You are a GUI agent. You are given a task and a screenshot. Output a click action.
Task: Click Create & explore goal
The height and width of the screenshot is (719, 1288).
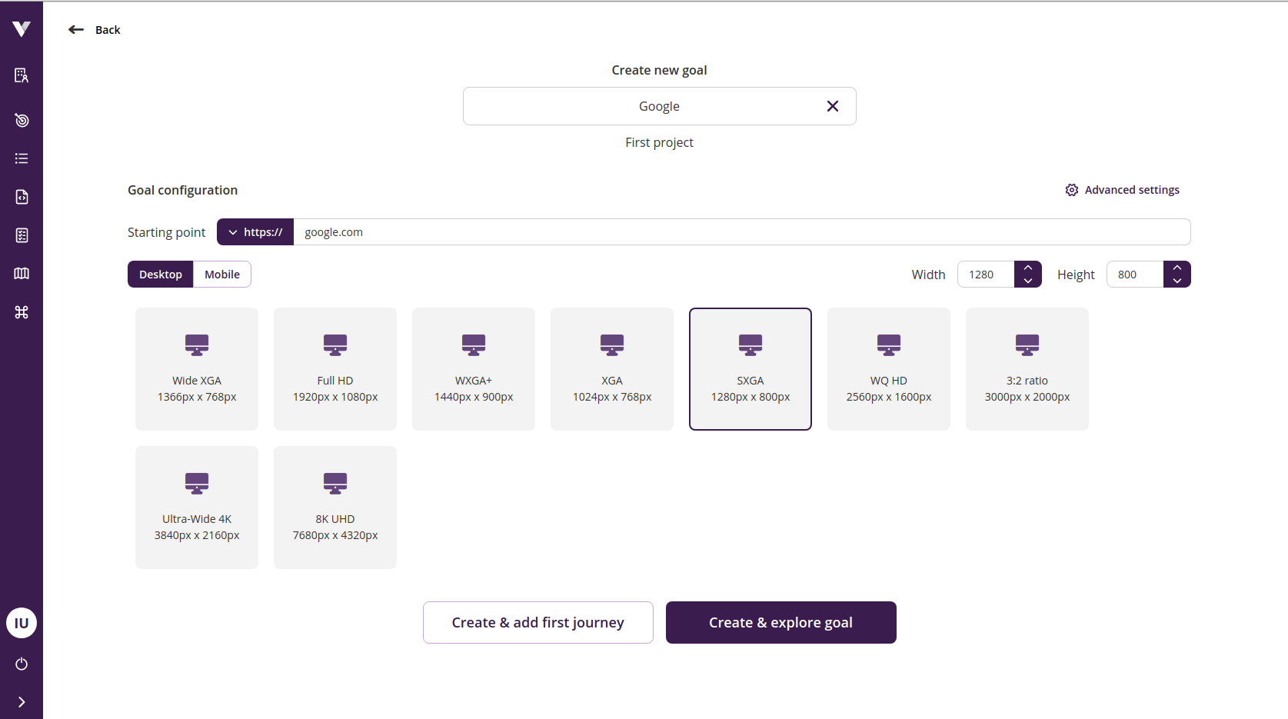click(x=781, y=623)
